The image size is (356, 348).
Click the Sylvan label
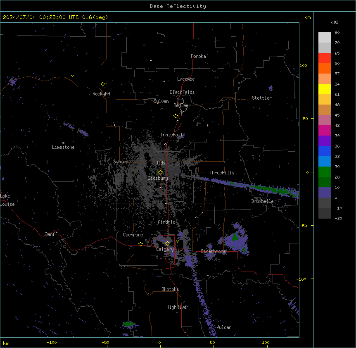(x=161, y=101)
